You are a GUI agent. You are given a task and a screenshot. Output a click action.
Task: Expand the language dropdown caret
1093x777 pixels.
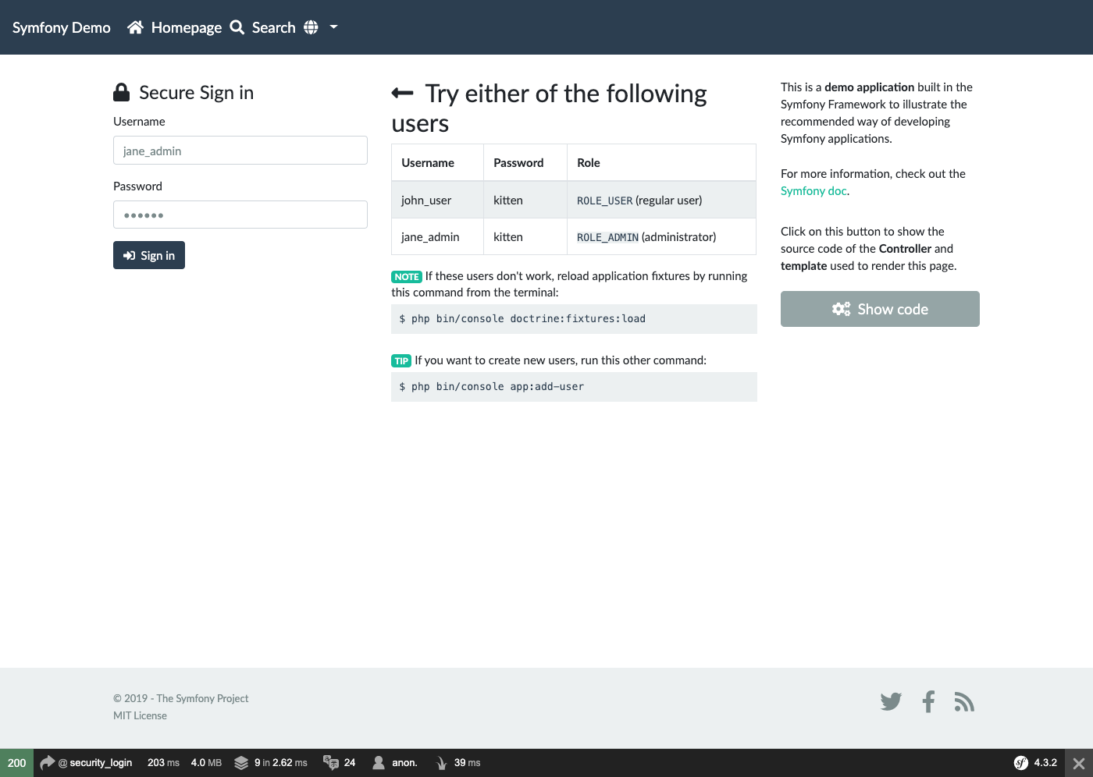[333, 27]
